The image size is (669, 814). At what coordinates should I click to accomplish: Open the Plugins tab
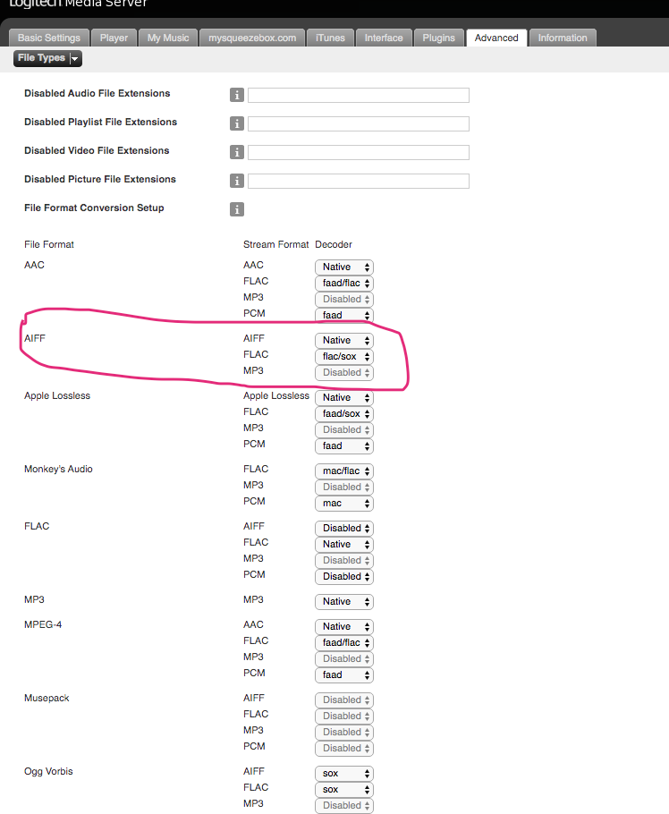438,38
